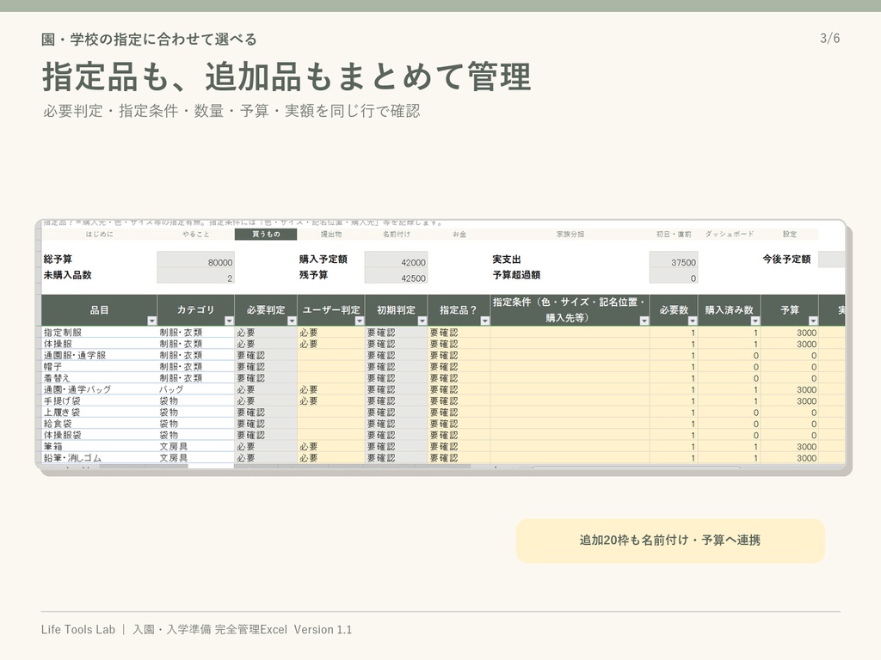Image resolution: width=881 pixels, height=660 pixels.
Task: Select the 鉛筆・消しゴム item cell
Action: 100,458
